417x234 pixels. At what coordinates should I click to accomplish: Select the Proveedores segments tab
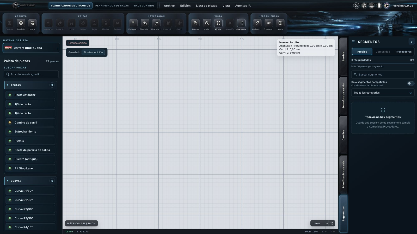tap(403, 52)
